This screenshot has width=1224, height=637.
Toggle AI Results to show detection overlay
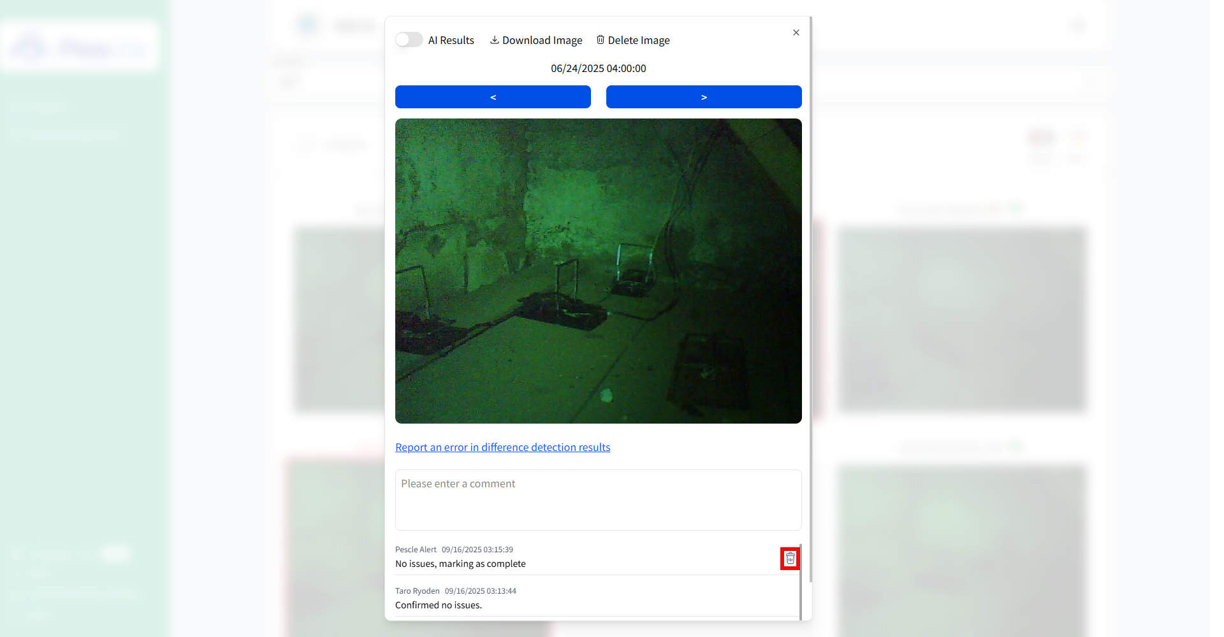click(409, 39)
